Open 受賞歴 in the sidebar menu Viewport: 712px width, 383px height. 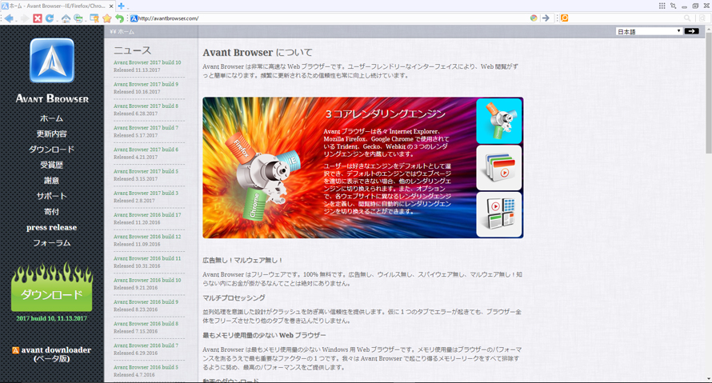(51, 165)
